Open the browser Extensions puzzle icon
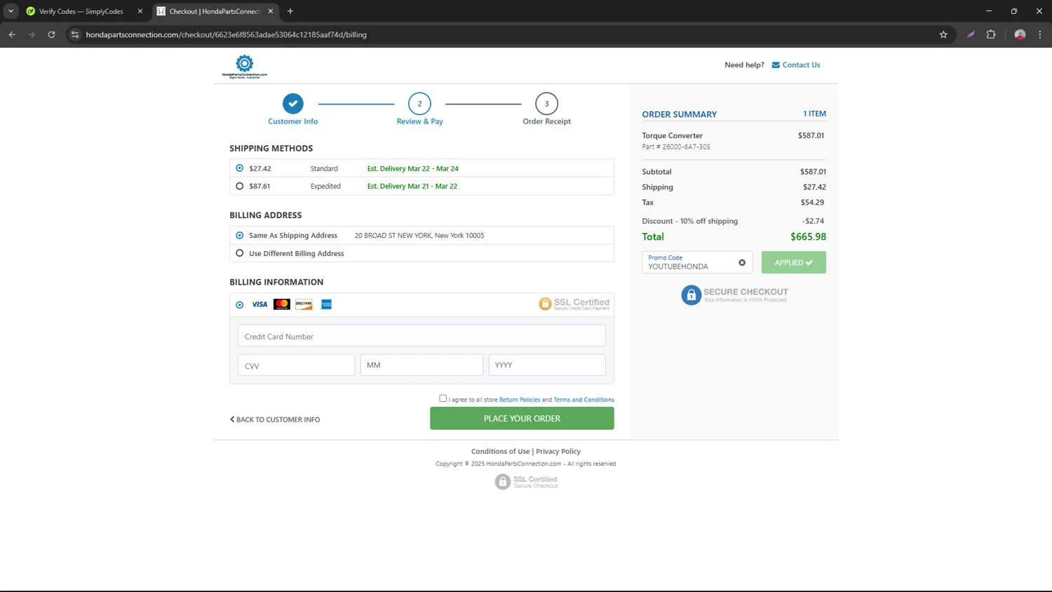The height and width of the screenshot is (592, 1052). click(x=991, y=34)
